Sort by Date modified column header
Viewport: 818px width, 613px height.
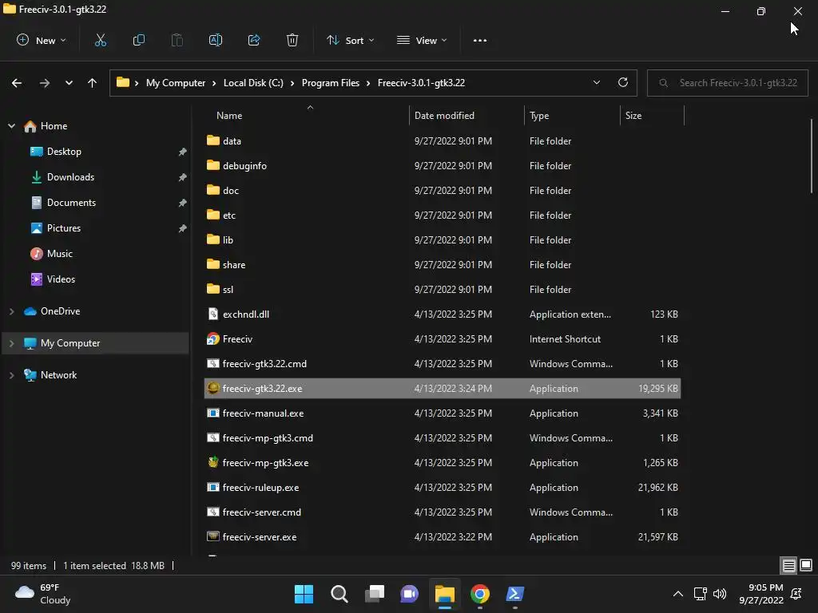tap(467, 116)
